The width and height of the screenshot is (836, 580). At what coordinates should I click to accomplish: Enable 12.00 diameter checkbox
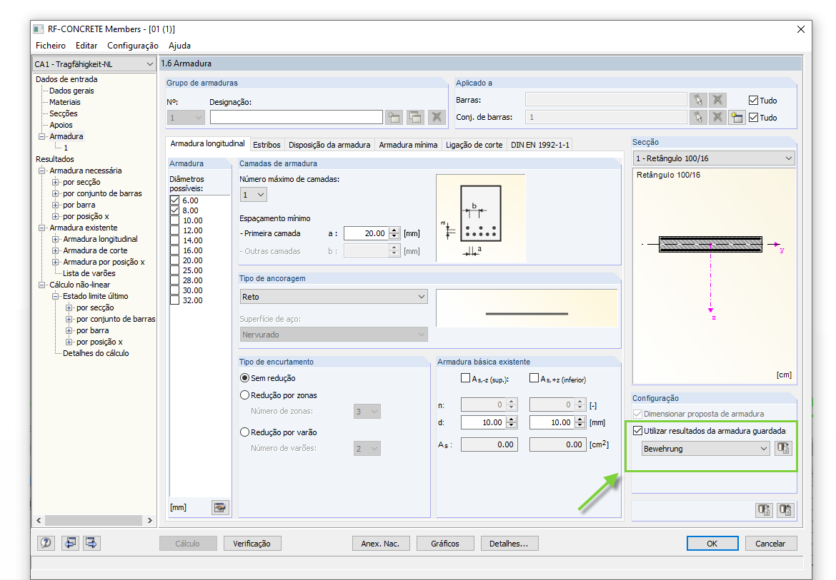point(175,230)
